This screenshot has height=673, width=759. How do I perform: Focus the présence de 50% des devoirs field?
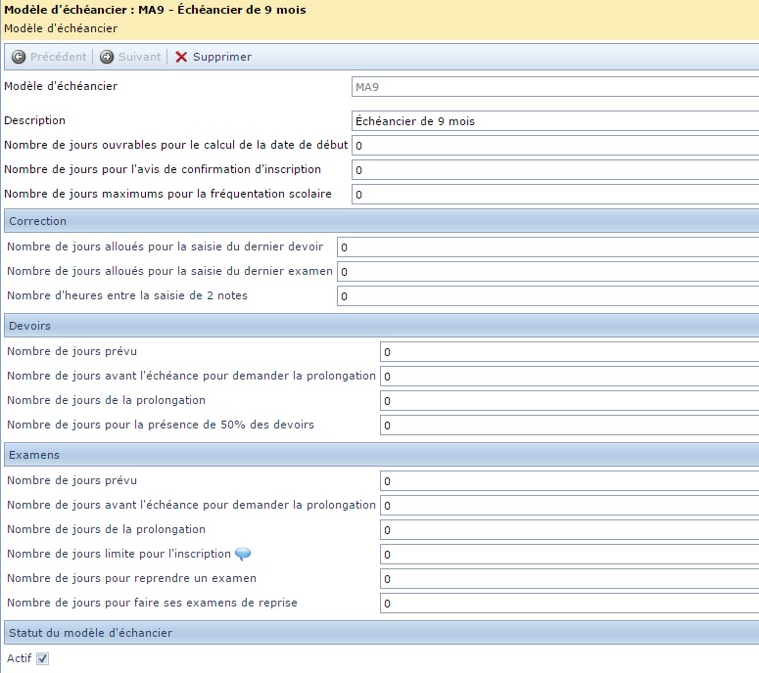[x=569, y=426]
